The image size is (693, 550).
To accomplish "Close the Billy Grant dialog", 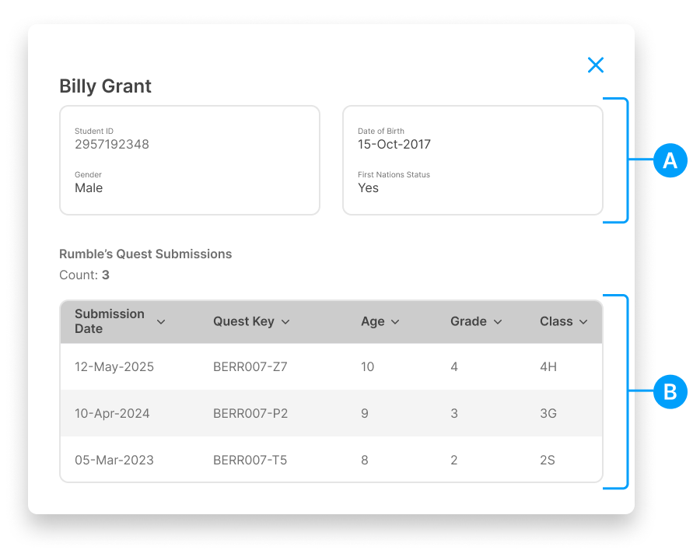I will (x=596, y=65).
